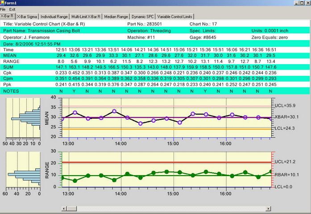
Task: Click the Y note under 15:36
Action: click(205, 91)
